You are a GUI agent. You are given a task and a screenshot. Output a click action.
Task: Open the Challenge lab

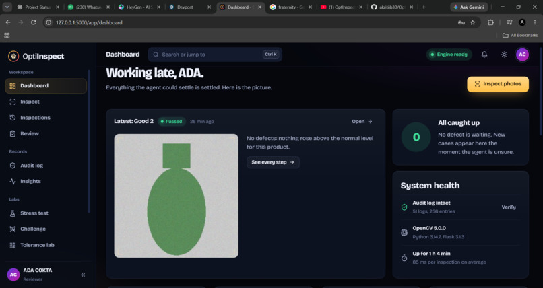pos(46,229)
